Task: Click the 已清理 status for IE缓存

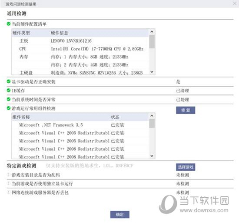Action: click(x=183, y=91)
